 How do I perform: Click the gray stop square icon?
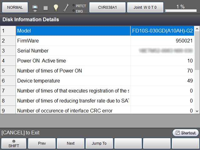click(45, 7)
